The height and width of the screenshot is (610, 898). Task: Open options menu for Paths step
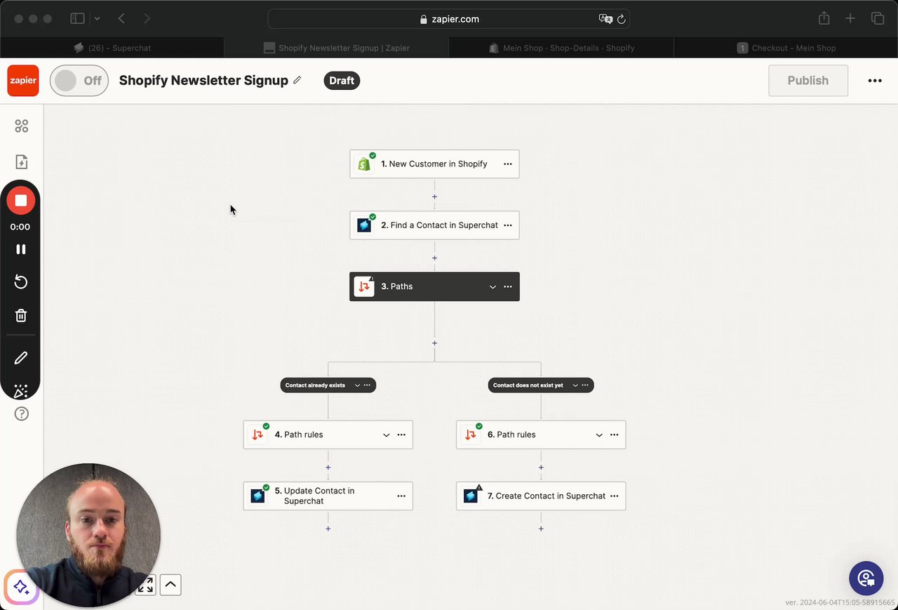coord(508,286)
